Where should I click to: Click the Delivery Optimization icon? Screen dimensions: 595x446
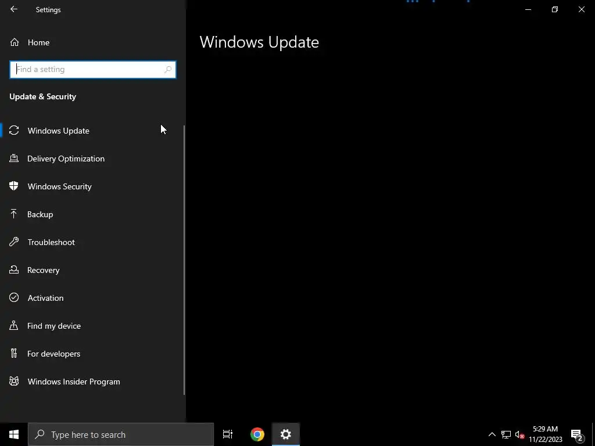coord(14,159)
